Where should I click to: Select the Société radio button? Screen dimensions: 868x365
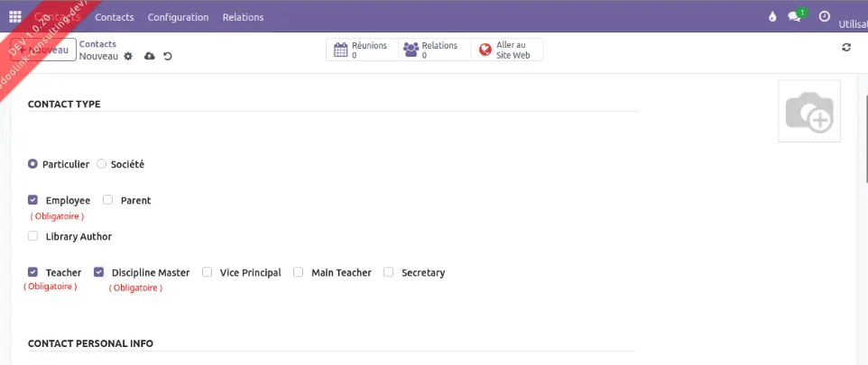(102, 164)
